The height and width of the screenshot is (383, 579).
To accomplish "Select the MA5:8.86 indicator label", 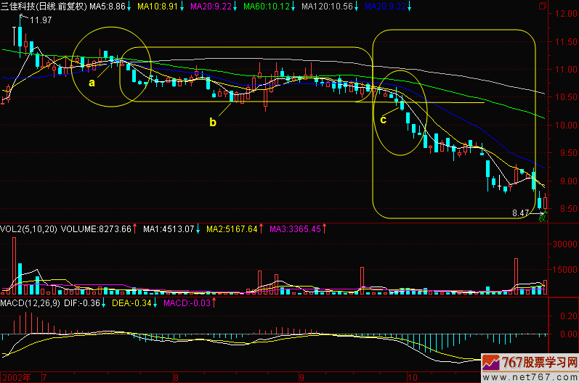I will click(x=109, y=6).
